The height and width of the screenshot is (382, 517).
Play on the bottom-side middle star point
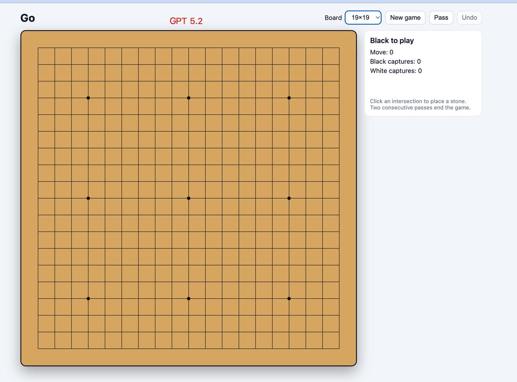pos(189,298)
